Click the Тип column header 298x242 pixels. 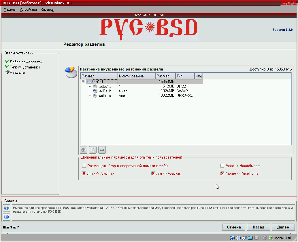click(x=185, y=76)
